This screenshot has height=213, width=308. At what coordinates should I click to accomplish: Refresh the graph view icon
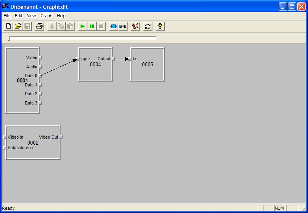click(148, 26)
